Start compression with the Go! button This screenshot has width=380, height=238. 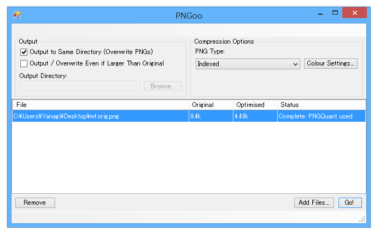point(349,203)
